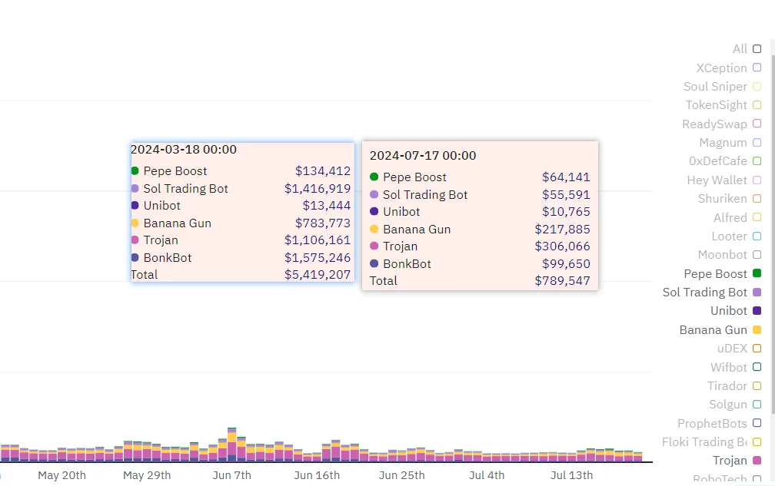The image size is (775, 486).
Task: Hide Banana Gun from the chart
Action: tap(757, 329)
